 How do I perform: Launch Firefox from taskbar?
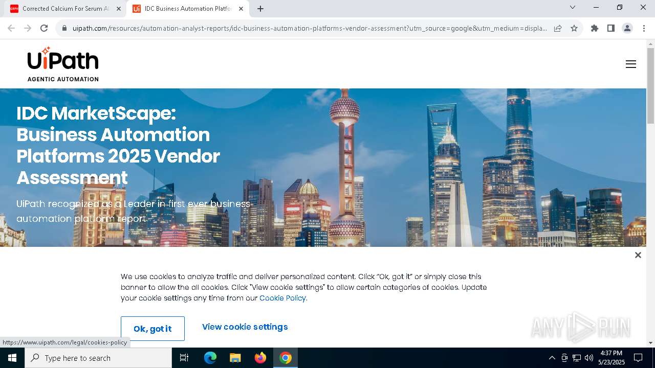coord(260,358)
